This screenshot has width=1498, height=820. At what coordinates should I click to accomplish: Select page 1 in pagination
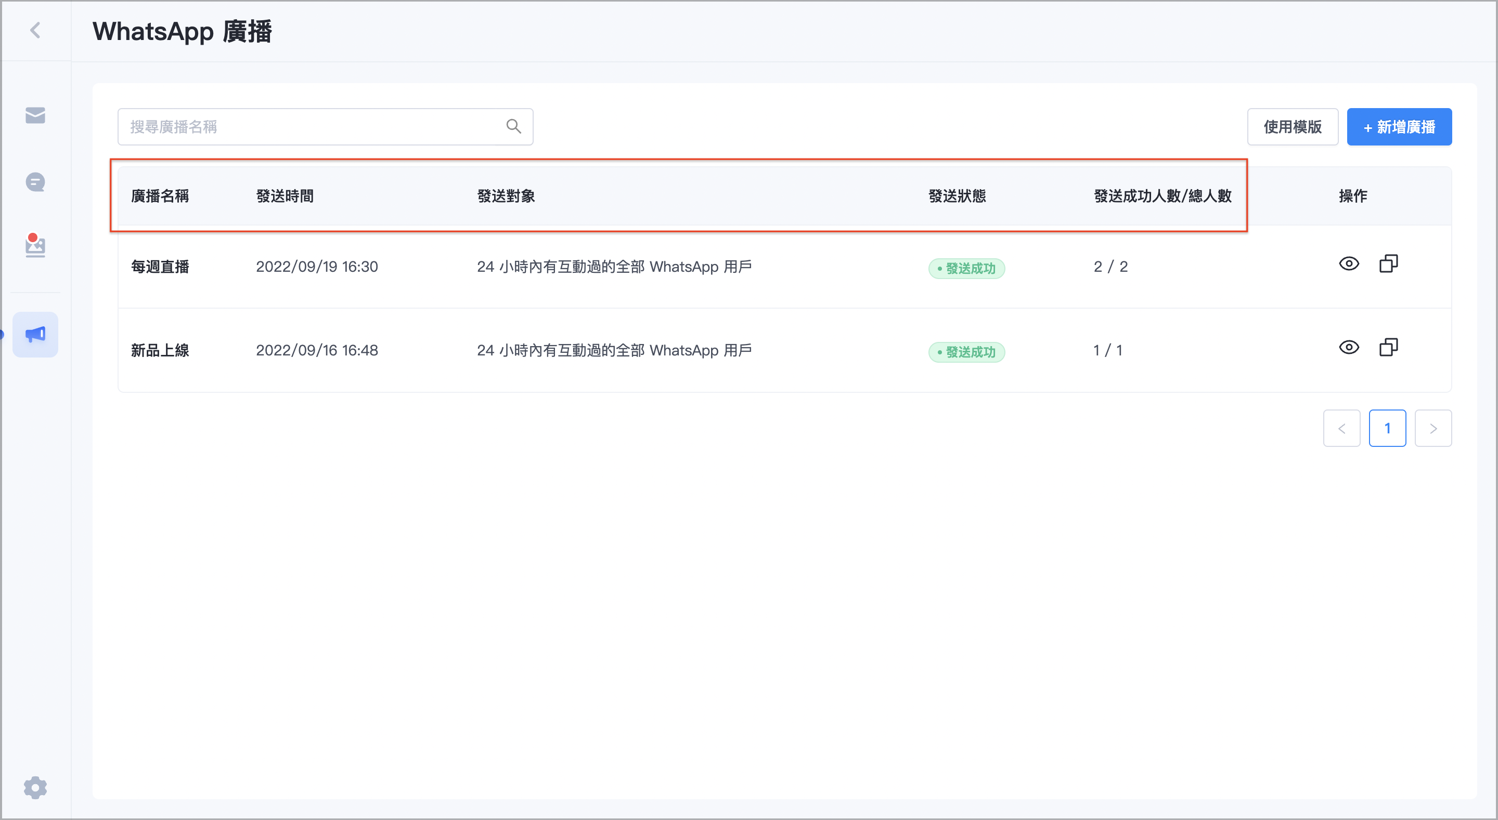(1388, 428)
